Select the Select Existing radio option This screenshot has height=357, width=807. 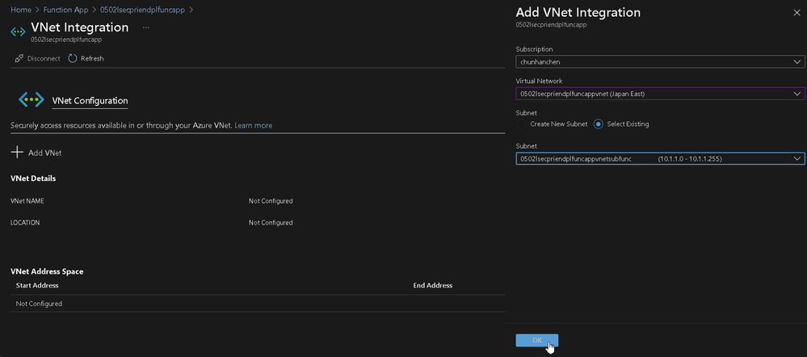(x=598, y=124)
